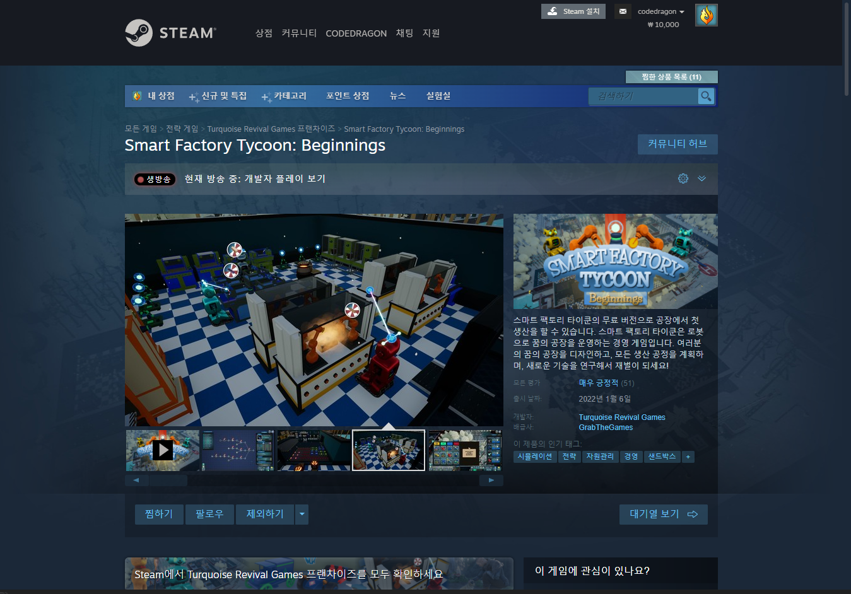Open the 찜한 상품 목록 (11) wishlist
Screen dimensions: 851x594
(671, 77)
